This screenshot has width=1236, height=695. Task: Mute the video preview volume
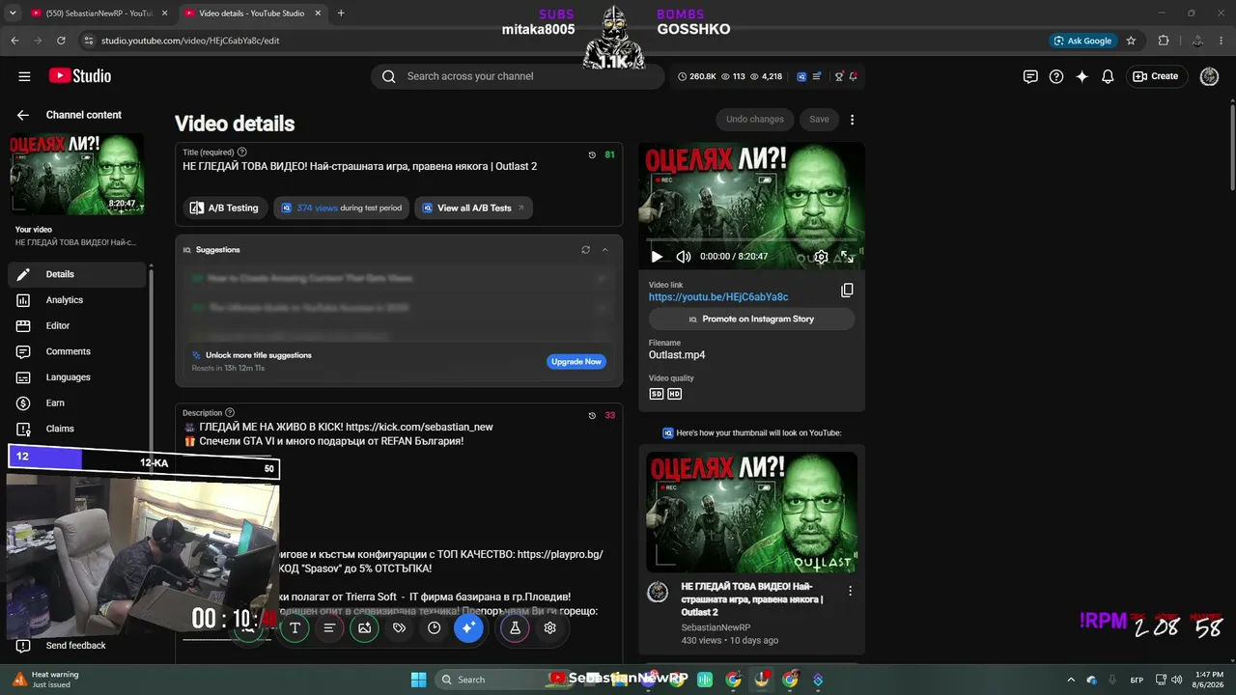[684, 257]
